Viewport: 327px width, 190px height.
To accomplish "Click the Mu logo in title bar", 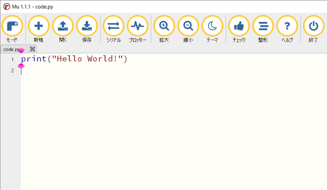I will (x=7, y=7).
